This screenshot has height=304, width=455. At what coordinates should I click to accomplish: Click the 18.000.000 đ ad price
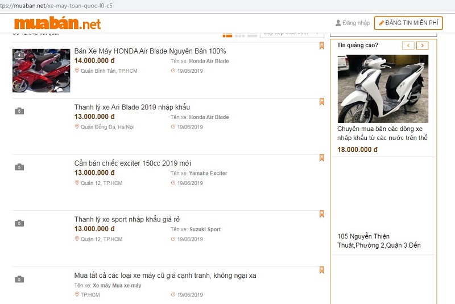(x=358, y=150)
